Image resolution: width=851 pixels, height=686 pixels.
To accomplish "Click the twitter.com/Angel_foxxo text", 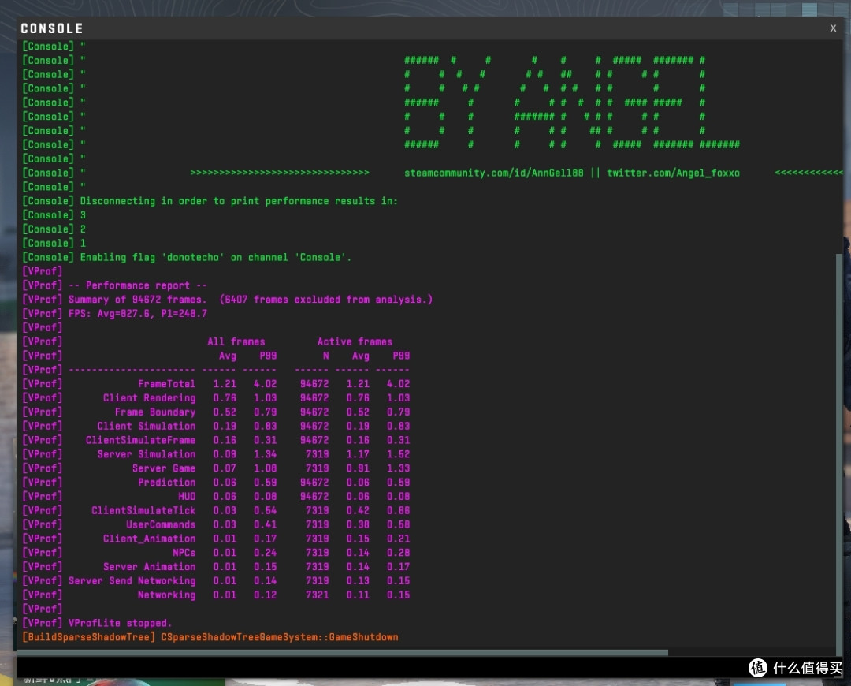I will 672,173.
